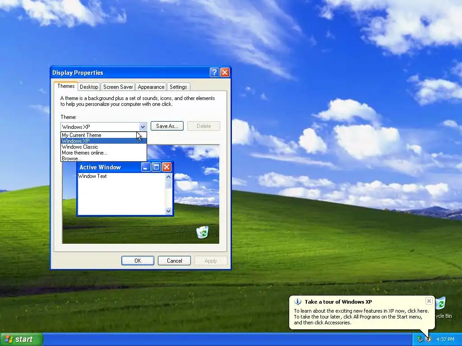
Task: Click the Recycle Bin icon in theme preview
Action: [x=203, y=232]
